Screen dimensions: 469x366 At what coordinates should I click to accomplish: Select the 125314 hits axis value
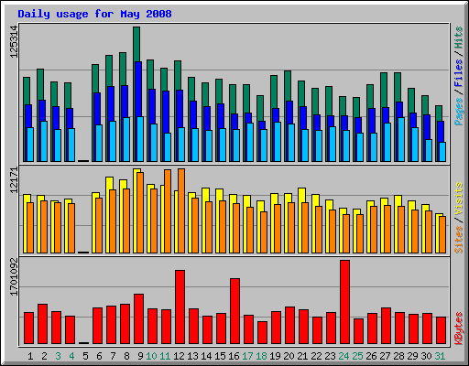tap(14, 42)
